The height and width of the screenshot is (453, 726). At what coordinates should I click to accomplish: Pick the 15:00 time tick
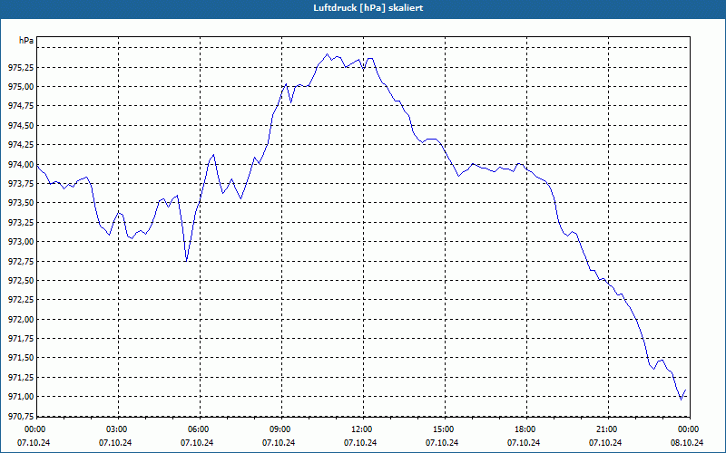tap(445, 429)
